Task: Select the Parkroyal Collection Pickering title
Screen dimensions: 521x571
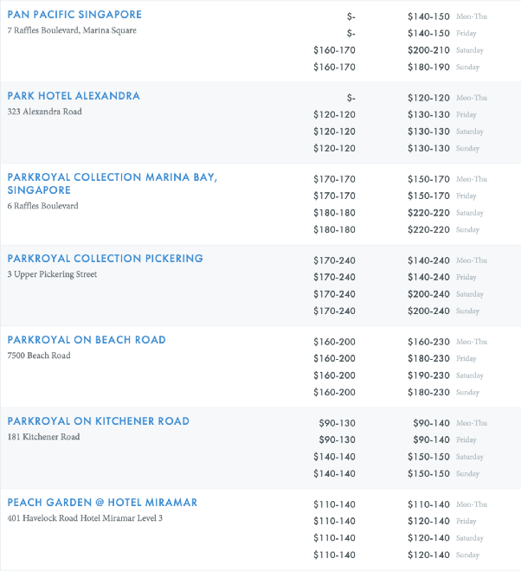Action: (106, 259)
